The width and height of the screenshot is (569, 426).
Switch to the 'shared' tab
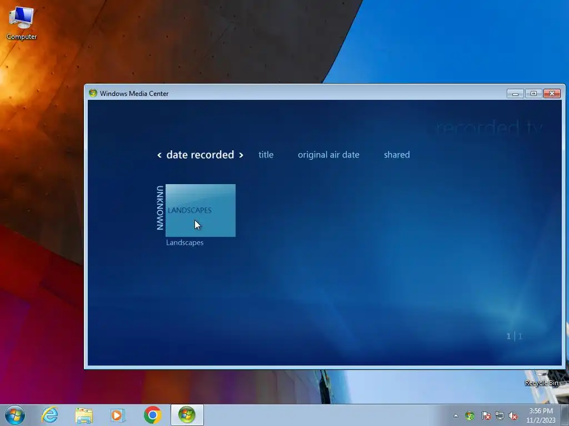point(397,155)
